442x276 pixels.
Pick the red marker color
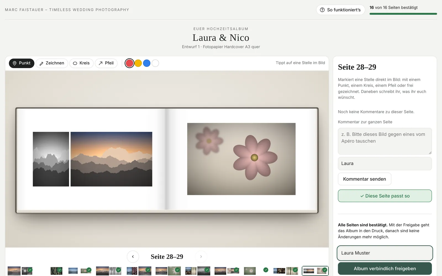[129, 63]
